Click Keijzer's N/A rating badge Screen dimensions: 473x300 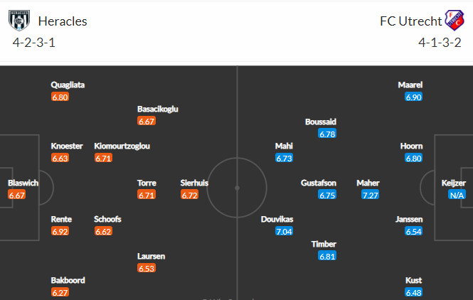[x=457, y=195]
